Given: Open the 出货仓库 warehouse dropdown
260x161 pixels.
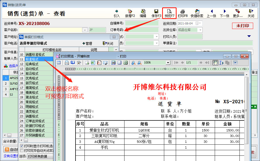Looking at the screenshot, I should 200,30.
